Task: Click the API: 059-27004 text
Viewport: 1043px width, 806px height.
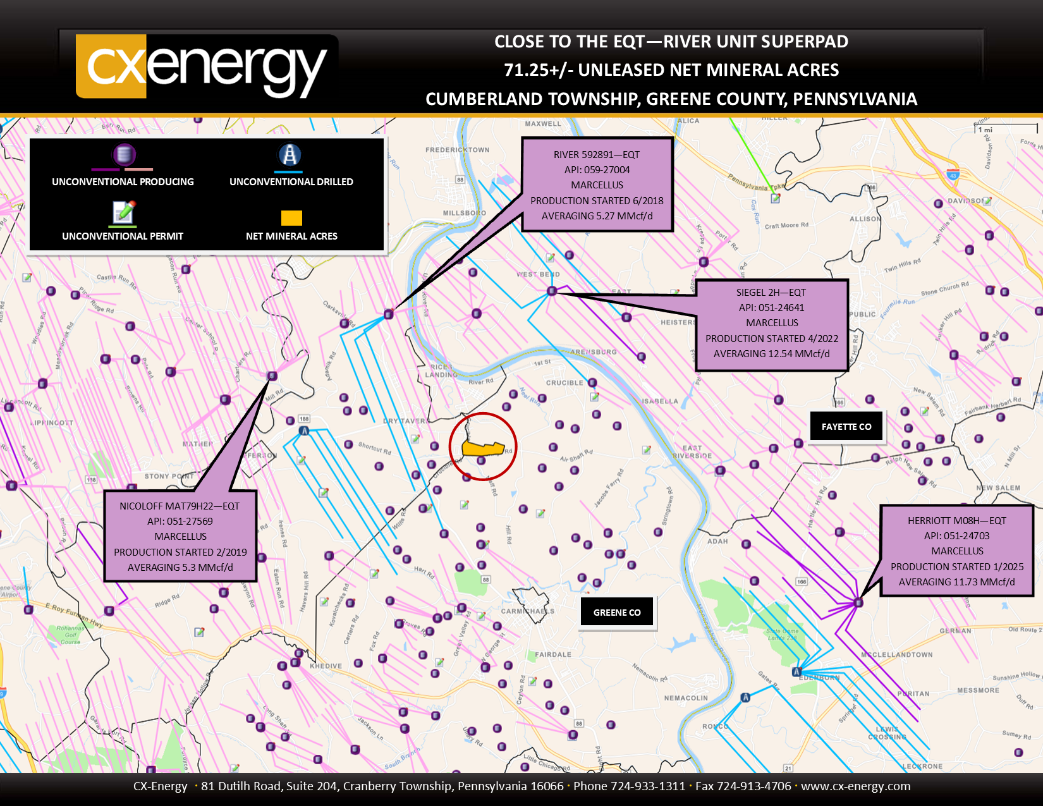Action: (x=597, y=169)
